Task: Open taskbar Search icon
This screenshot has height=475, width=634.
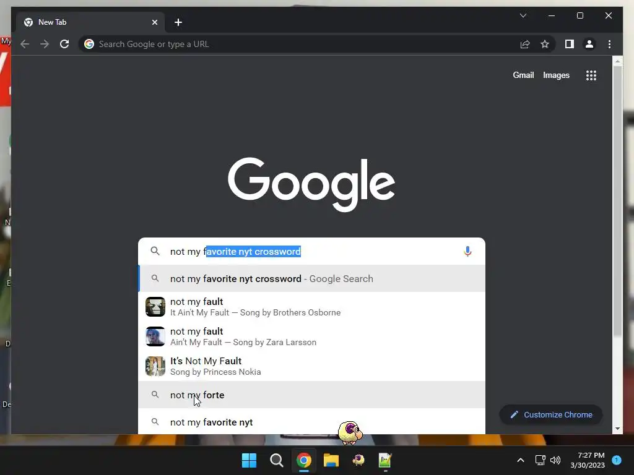Action: [277, 460]
